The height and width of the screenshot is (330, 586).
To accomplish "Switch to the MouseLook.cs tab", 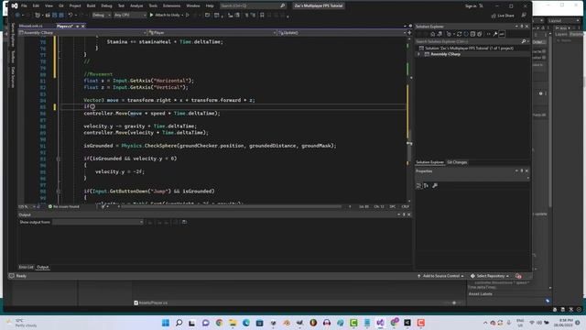I will tap(31, 27).
